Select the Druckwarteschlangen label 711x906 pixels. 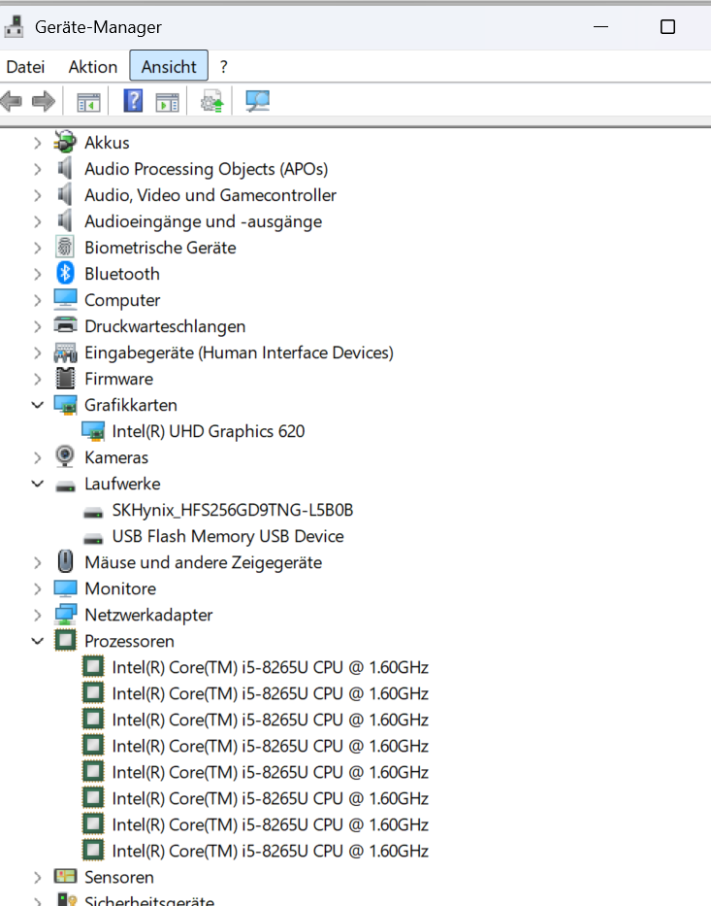165,326
